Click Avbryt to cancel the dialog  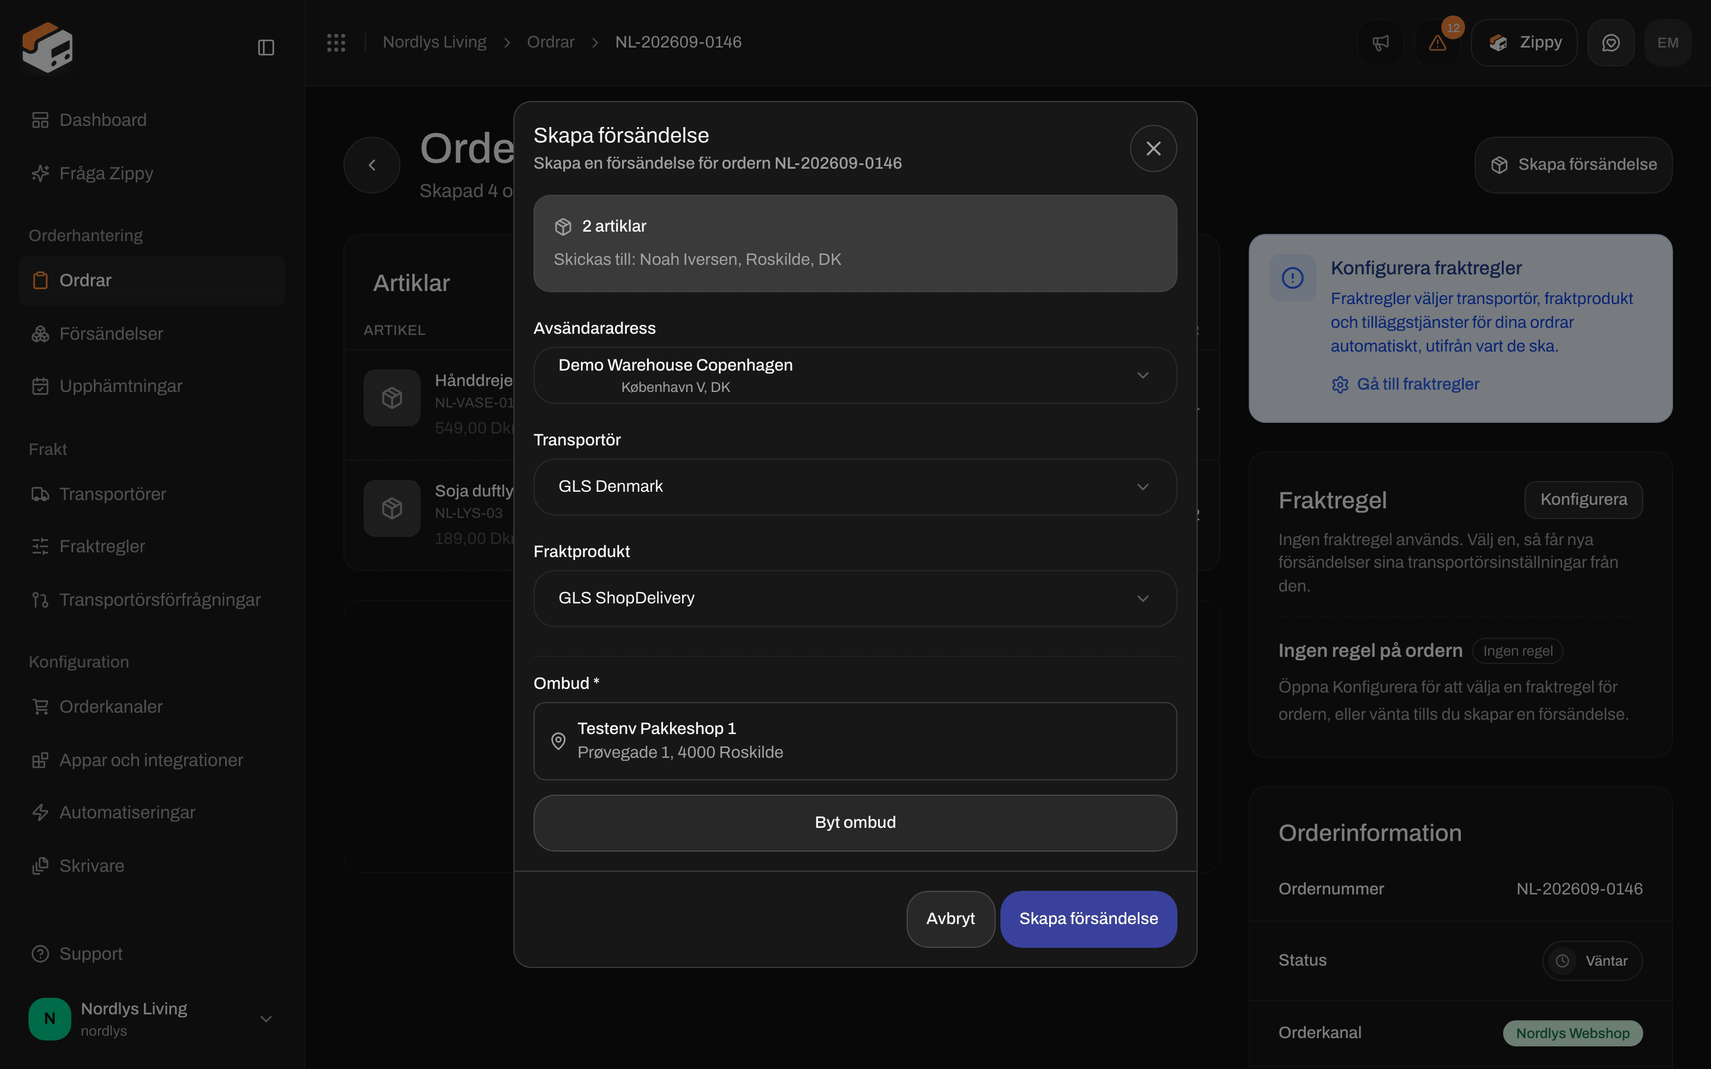950,918
